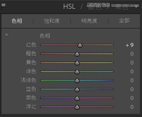
Task: Click the 黄色 hue slider handle
Action: pyautogui.click(x=77, y=63)
